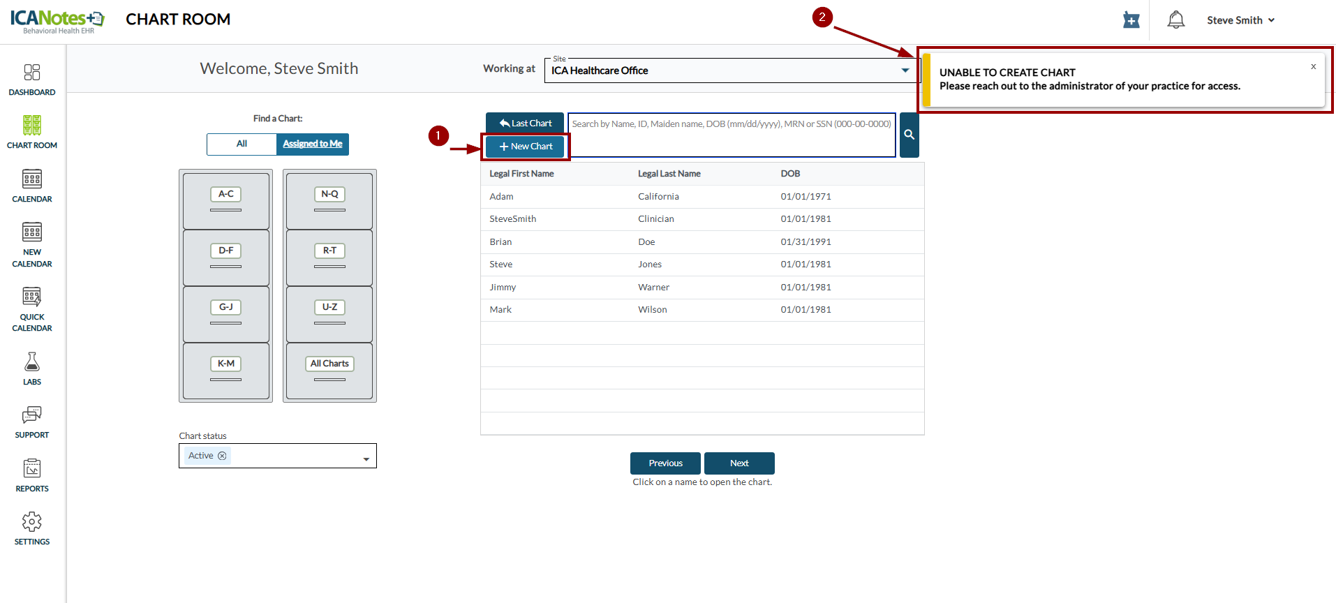Click the last name California

click(658, 197)
